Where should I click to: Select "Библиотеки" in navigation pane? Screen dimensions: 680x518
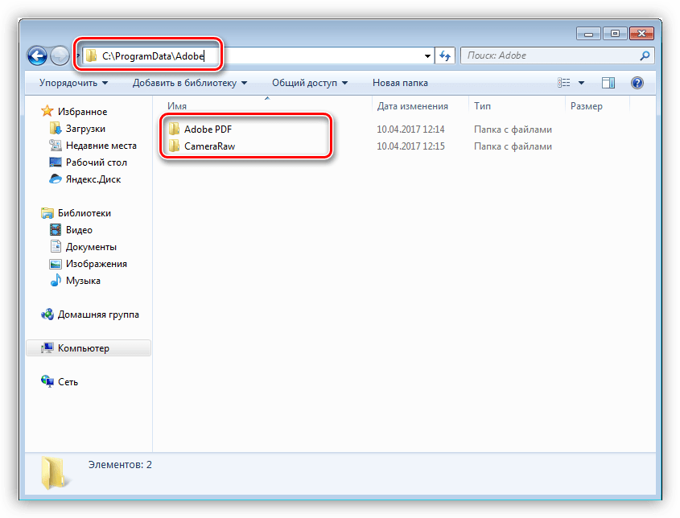pos(84,213)
